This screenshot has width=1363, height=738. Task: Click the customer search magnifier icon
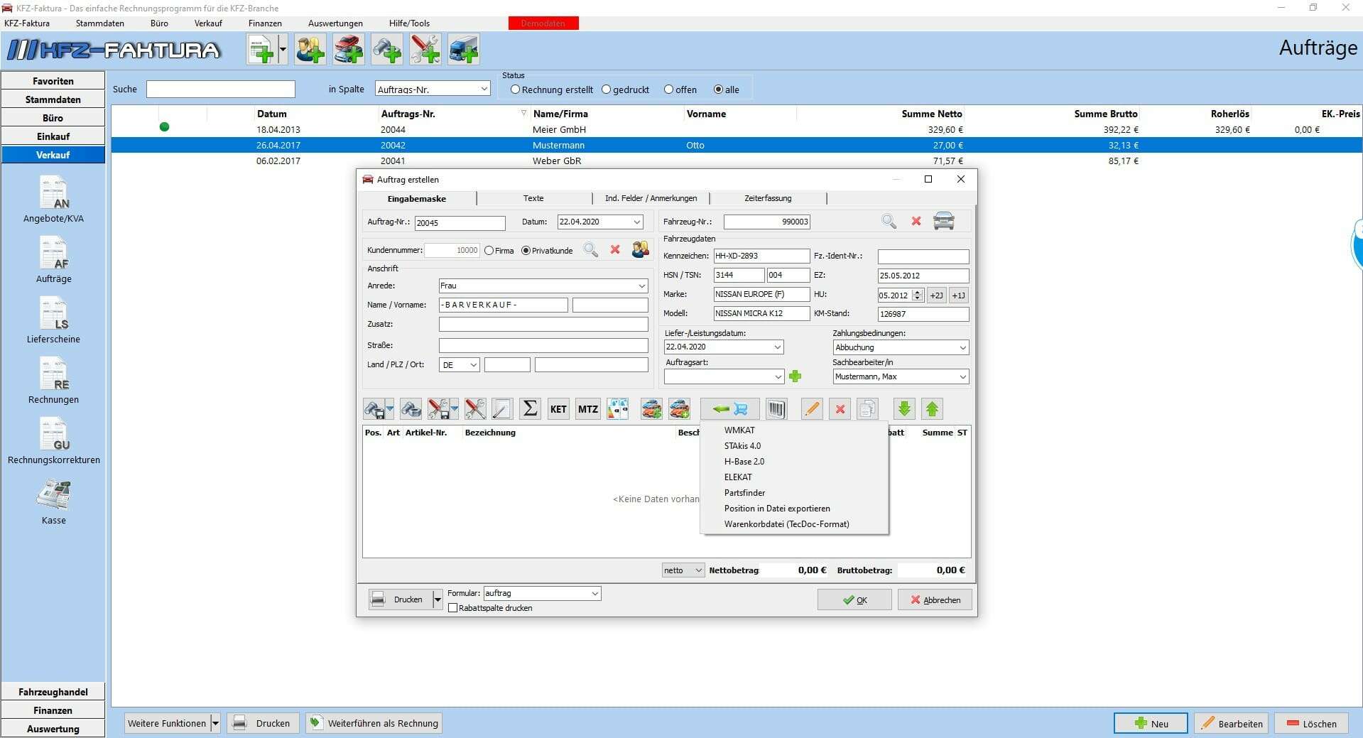click(590, 250)
